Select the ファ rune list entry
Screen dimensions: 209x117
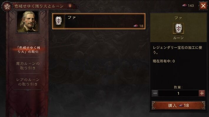(x=99, y=21)
